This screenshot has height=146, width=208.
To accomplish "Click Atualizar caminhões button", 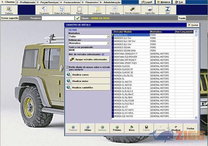I will 88,87.
